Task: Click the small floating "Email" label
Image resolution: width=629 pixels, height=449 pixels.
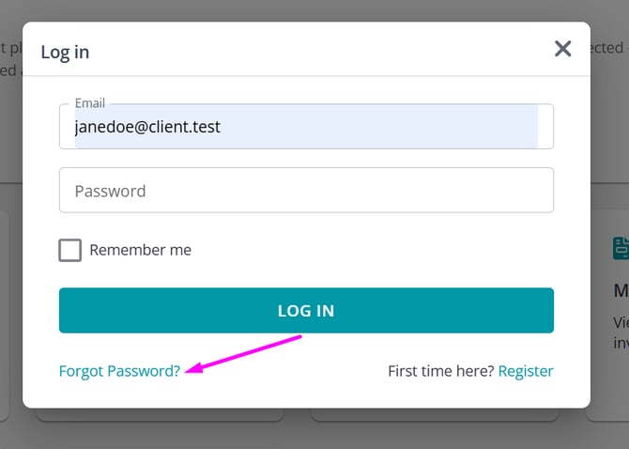Action: pos(90,103)
